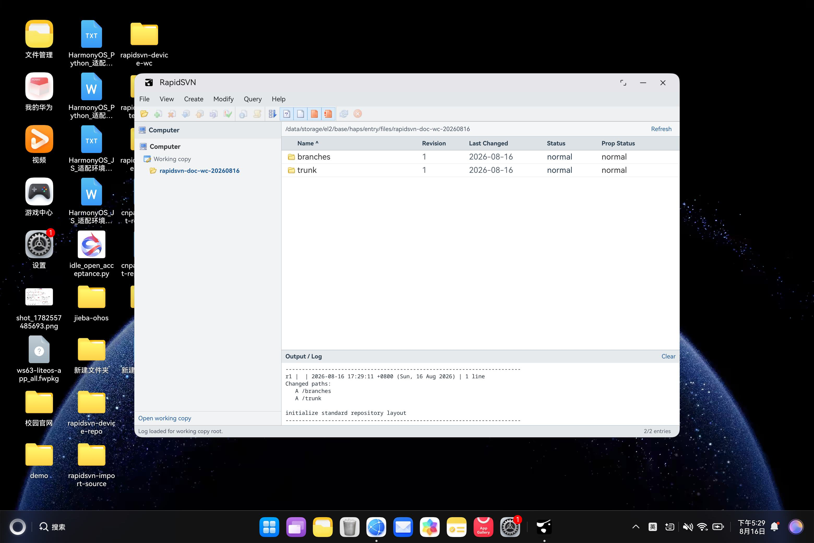Toggle the flat list mode toolbar icon
Screen dimensions: 814x543
[273, 114]
